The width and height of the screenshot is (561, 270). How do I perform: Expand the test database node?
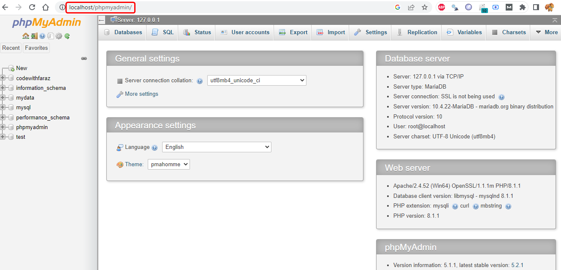pyautogui.click(x=3, y=137)
